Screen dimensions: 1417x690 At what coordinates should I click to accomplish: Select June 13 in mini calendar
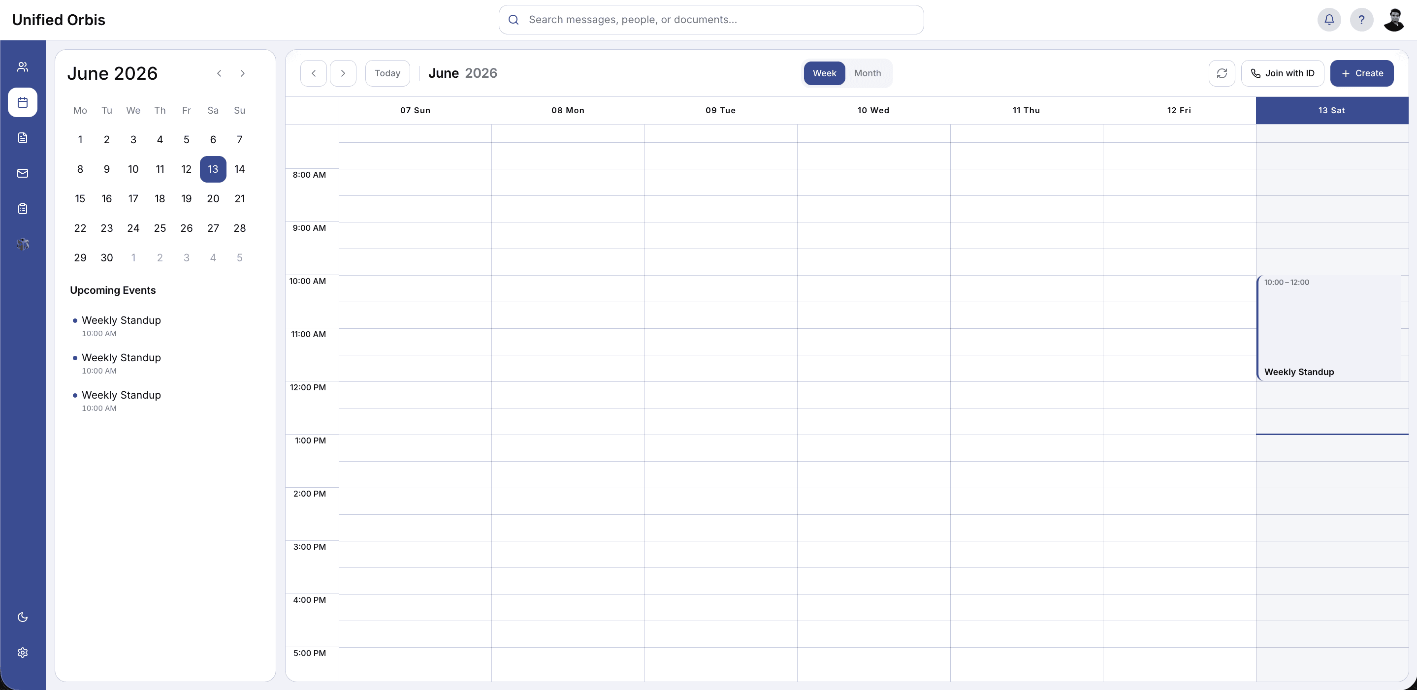click(x=213, y=169)
